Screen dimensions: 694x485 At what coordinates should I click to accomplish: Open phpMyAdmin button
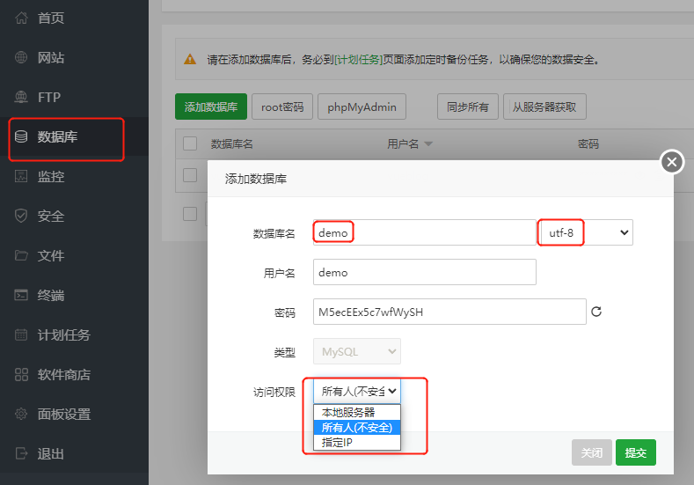(x=362, y=107)
